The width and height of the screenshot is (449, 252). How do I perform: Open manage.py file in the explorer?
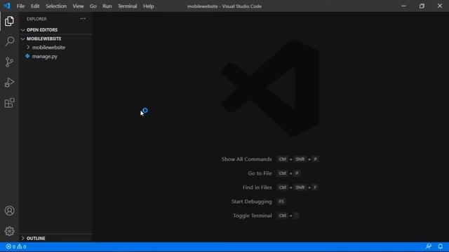pos(45,56)
